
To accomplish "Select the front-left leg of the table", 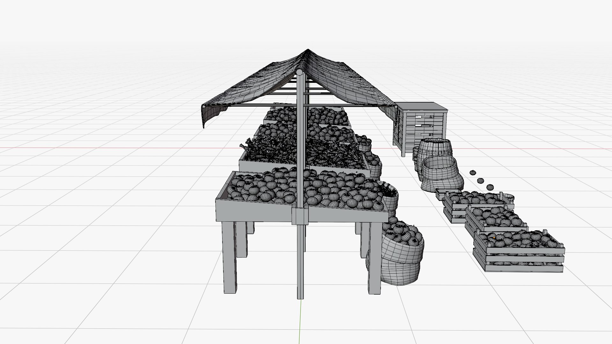I will 229,257.
